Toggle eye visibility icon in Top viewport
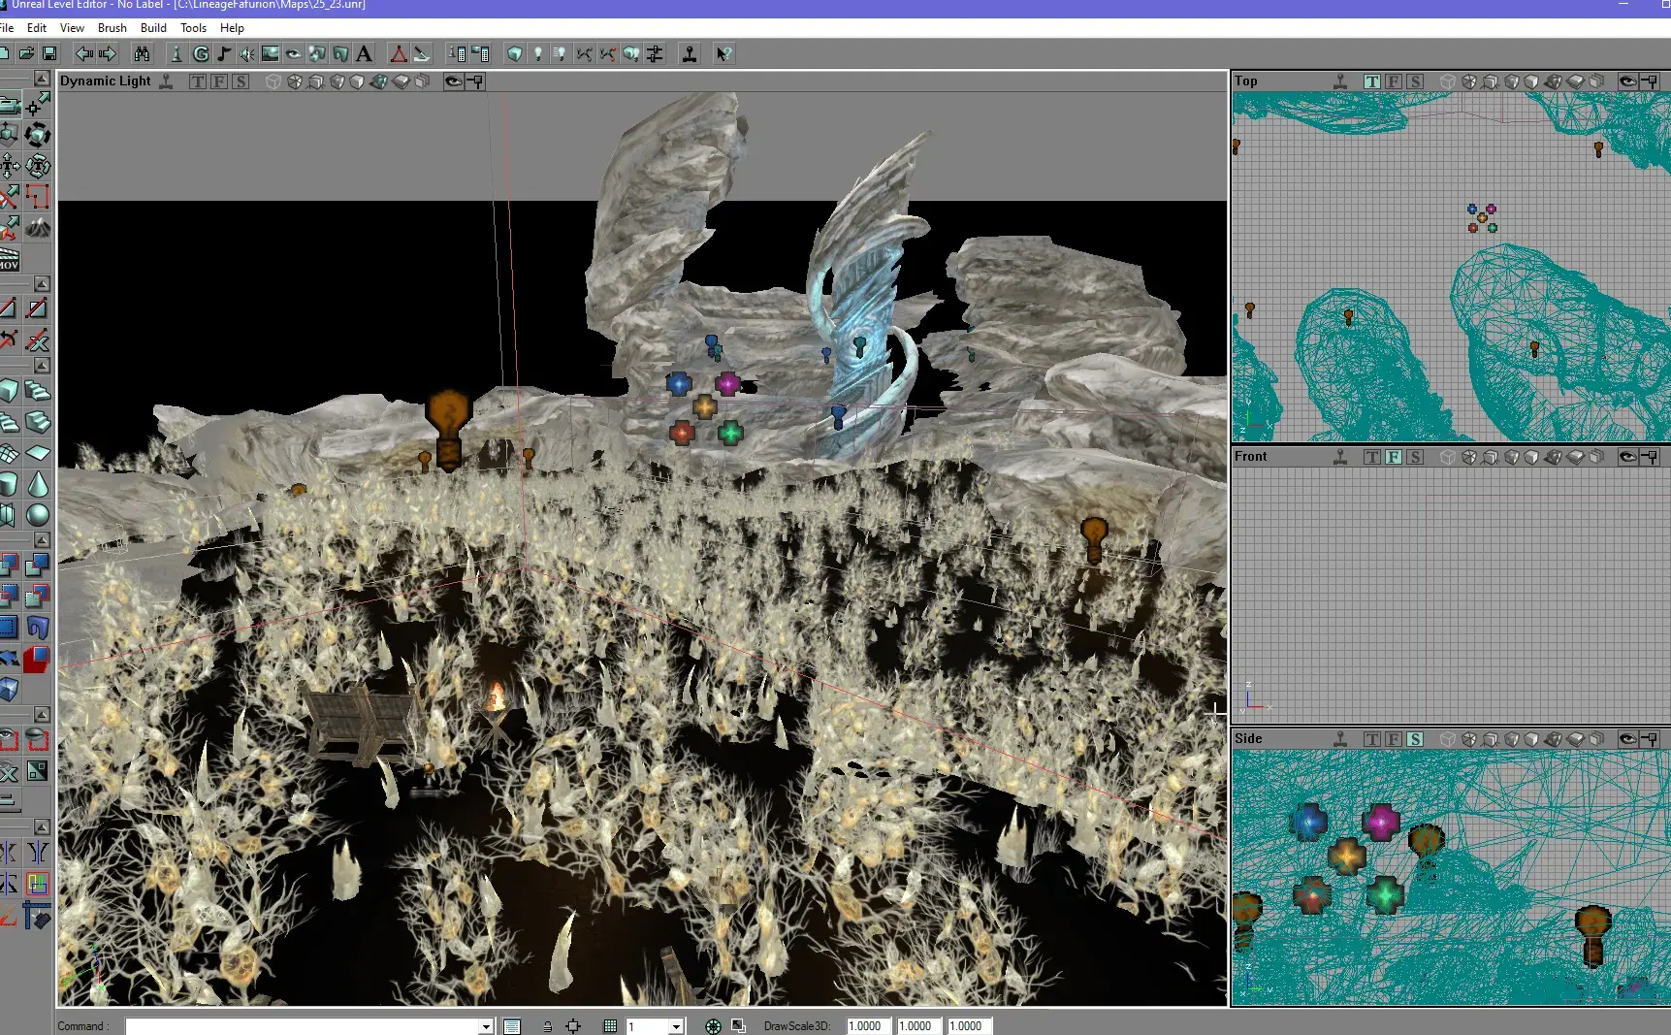The height and width of the screenshot is (1035, 1671). (1627, 81)
